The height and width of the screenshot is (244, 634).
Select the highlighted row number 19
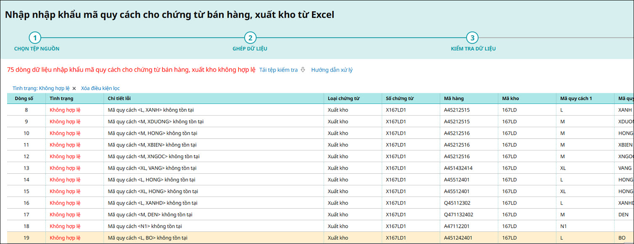tap(26, 238)
